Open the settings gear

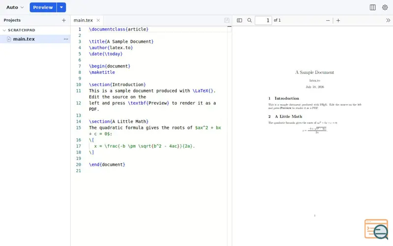pyautogui.click(x=385, y=7)
